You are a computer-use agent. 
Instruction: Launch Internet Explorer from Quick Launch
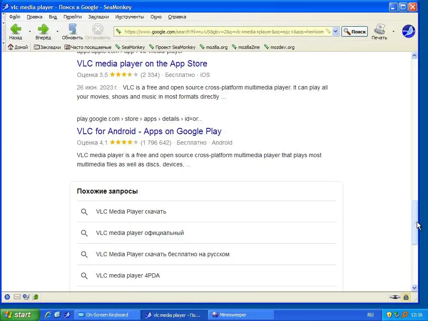coord(48,315)
